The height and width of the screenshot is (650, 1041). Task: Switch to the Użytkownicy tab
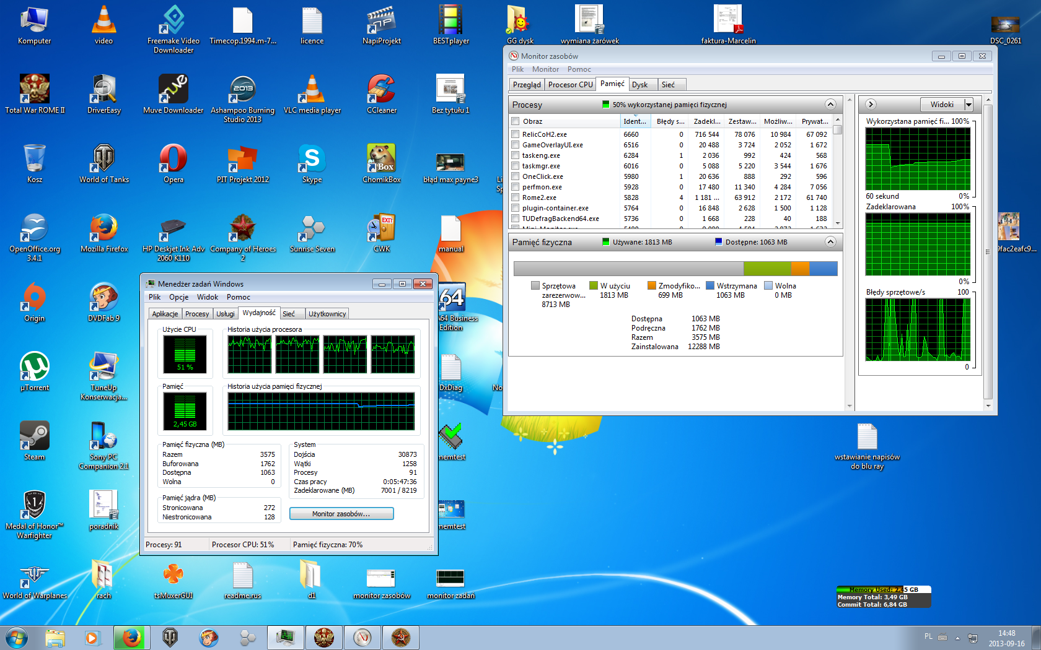(327, 314)
